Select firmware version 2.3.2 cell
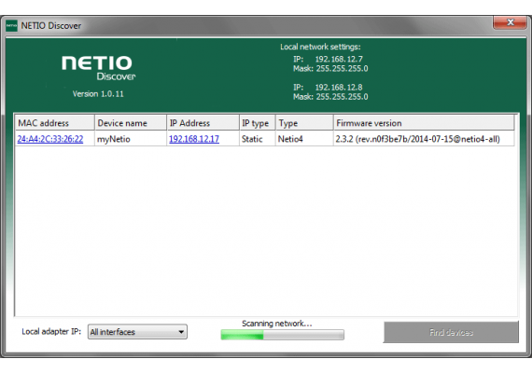 click(424, 139)
